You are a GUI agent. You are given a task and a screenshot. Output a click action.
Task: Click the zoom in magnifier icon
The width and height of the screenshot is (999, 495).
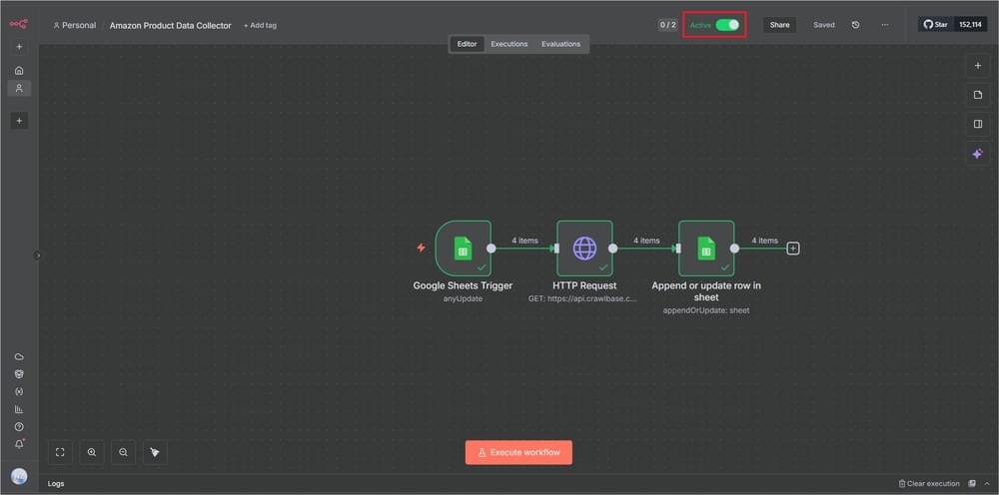[x=92, y=452]
